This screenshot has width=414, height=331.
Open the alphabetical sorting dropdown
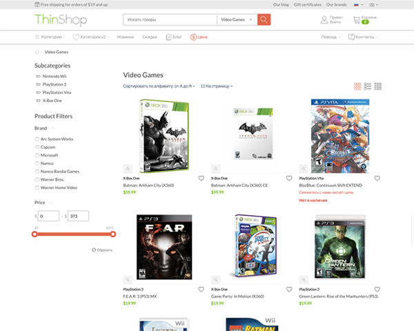159,86
